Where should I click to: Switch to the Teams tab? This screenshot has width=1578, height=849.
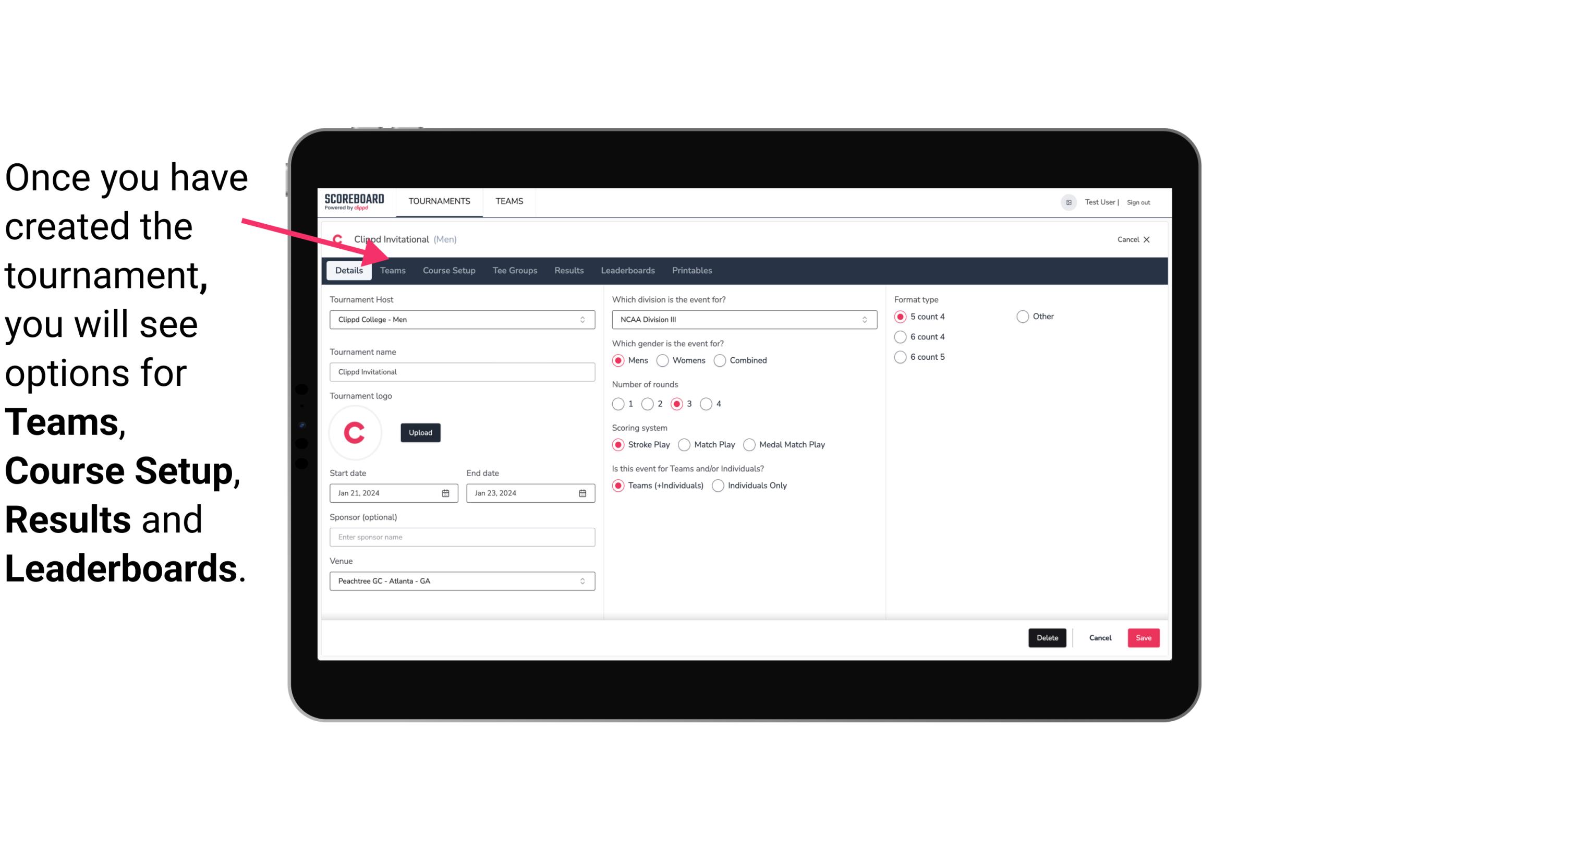pos(392,270)
